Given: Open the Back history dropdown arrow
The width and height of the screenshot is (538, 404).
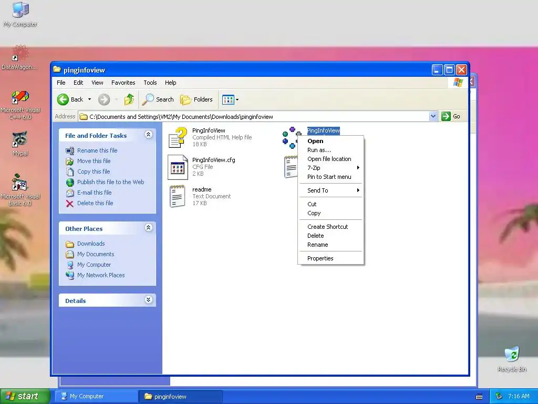Looking at the screenshot, I should pyautogui.click(x=89, y=99).
